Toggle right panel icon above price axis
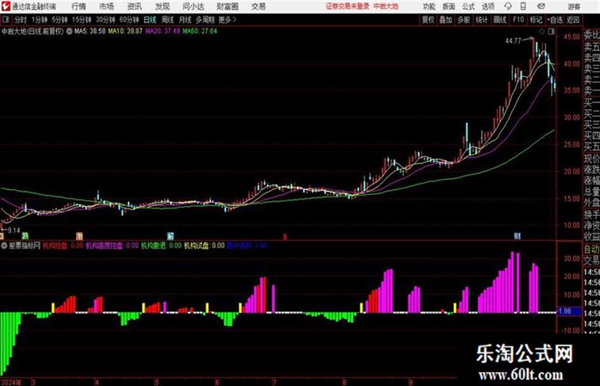Image resolution: width=600 pixels, height=386 pixels. coord(551,31)
